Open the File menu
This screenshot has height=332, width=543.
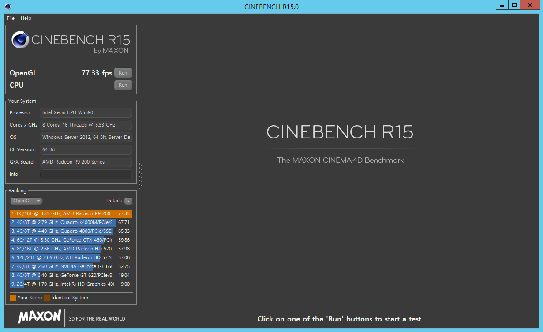point(11,18)
